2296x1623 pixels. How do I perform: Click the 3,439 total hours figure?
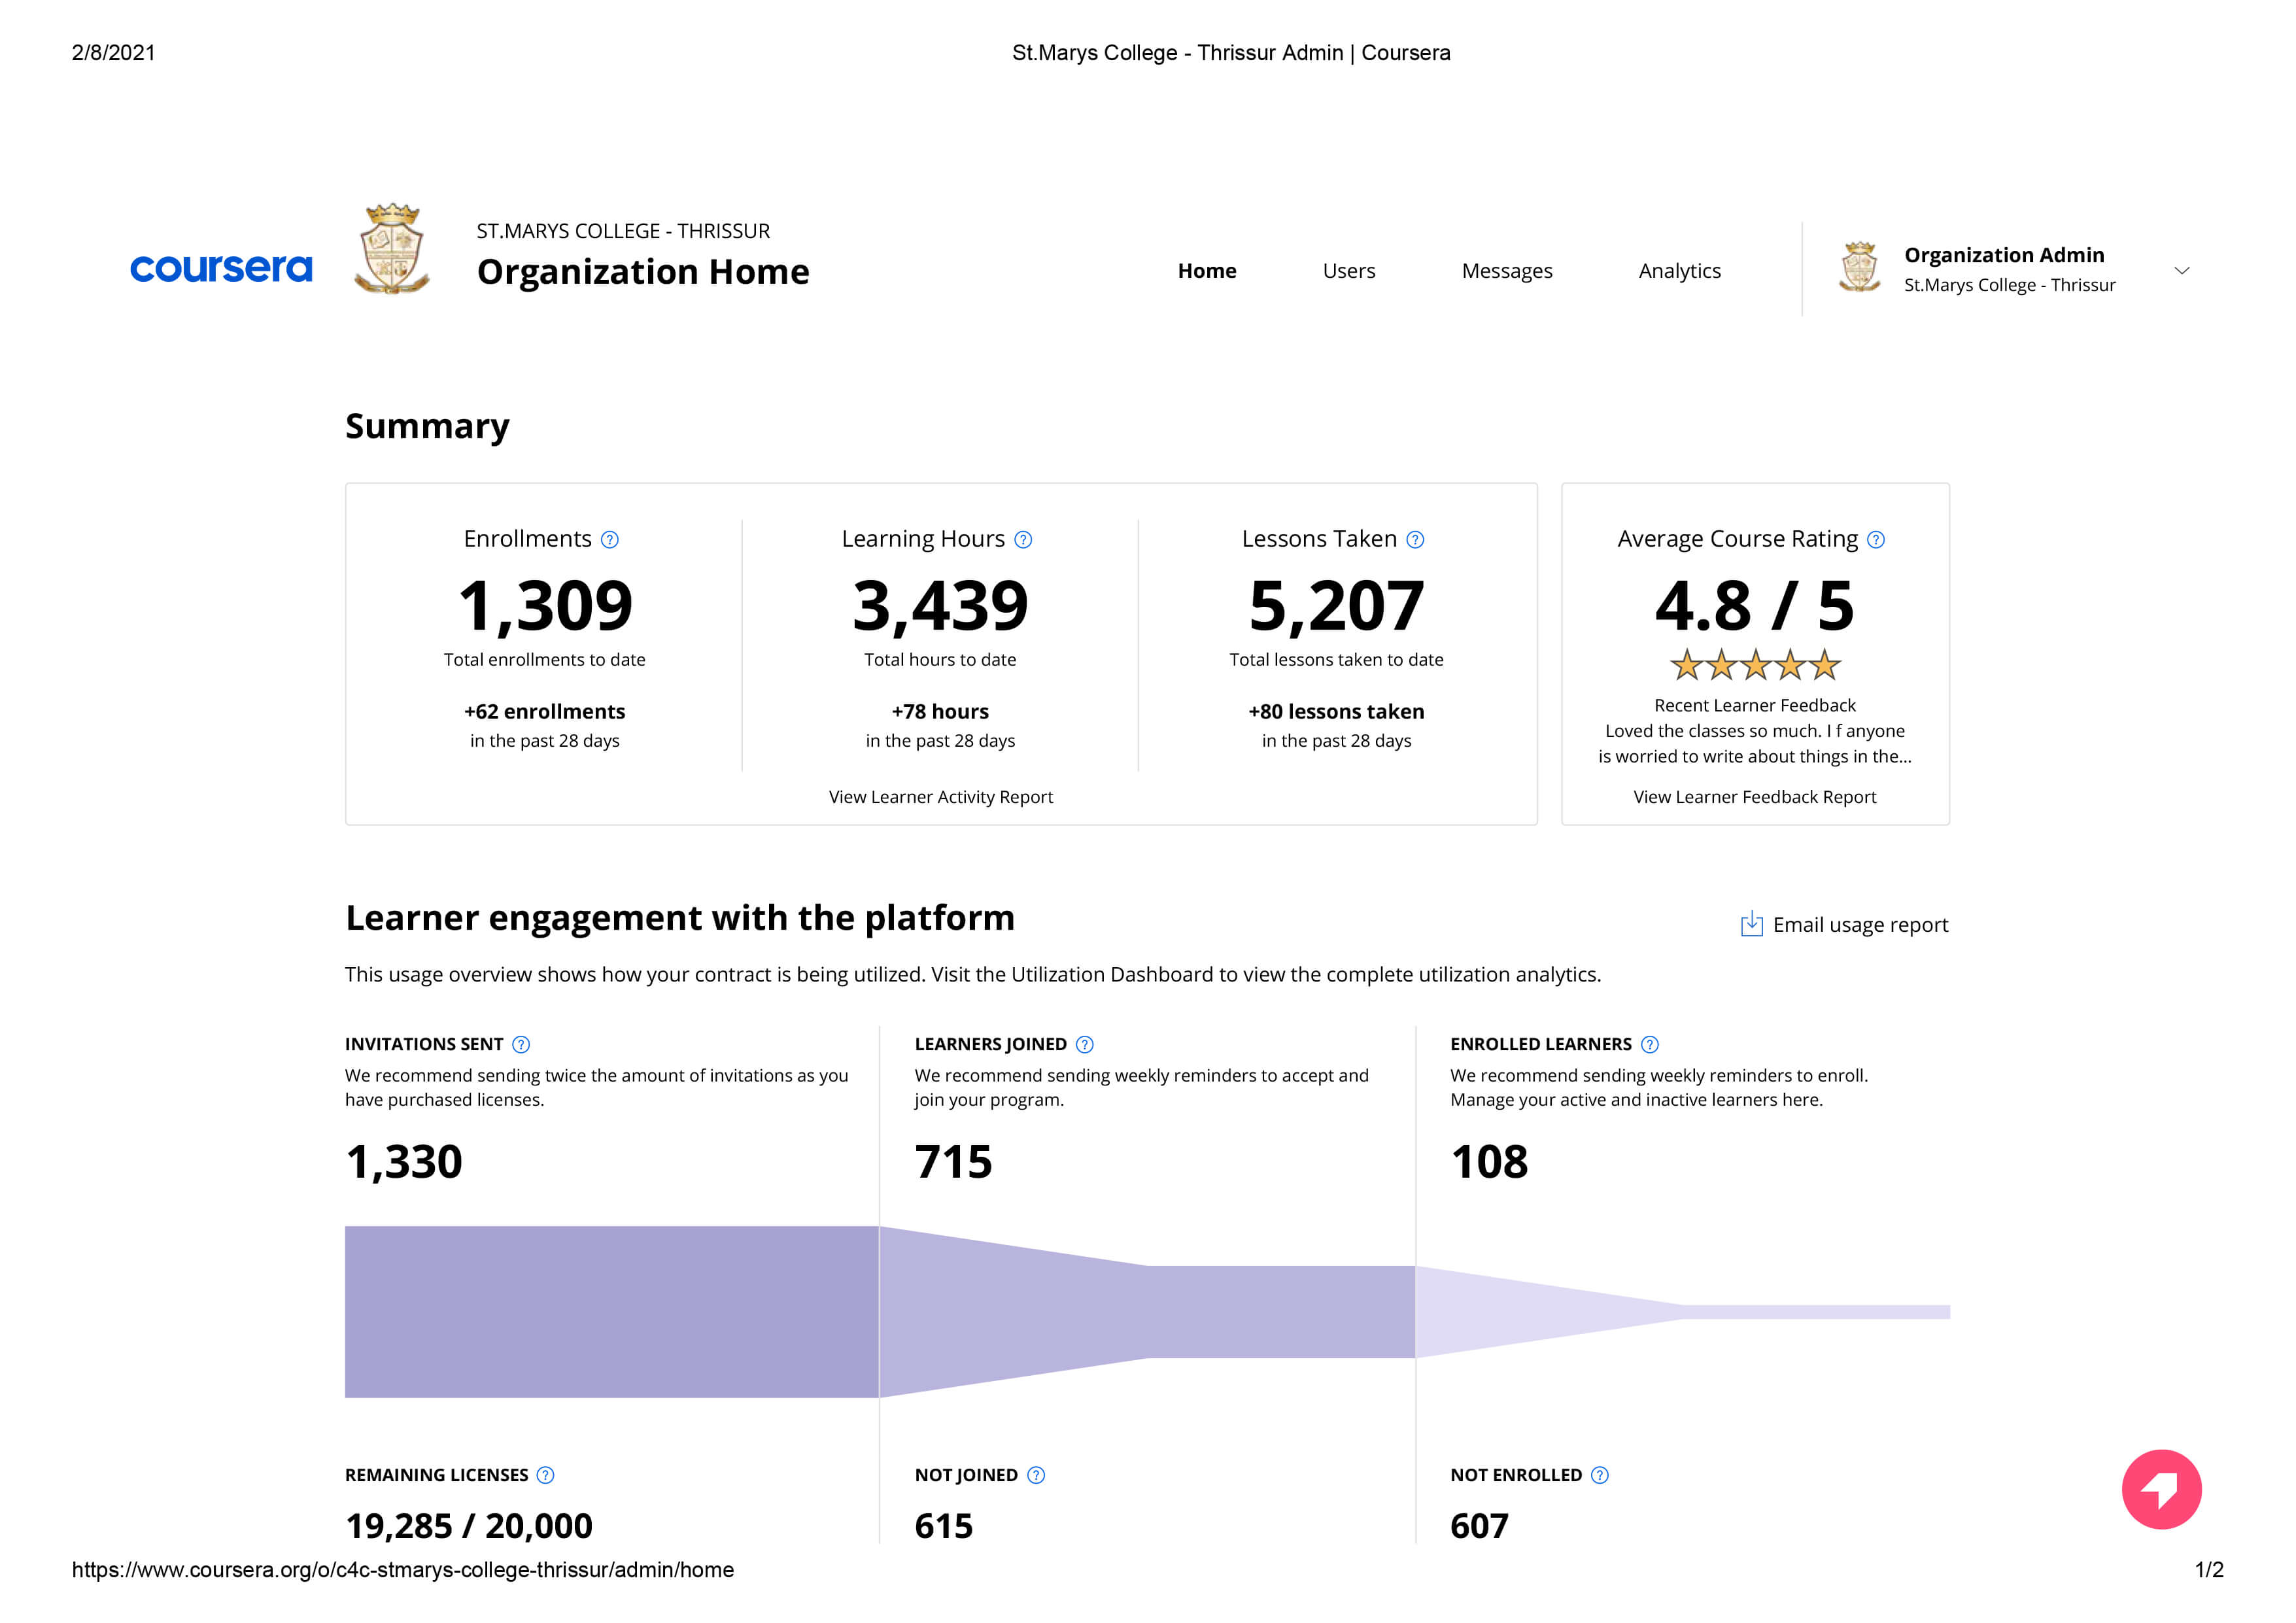coord(940,606)
